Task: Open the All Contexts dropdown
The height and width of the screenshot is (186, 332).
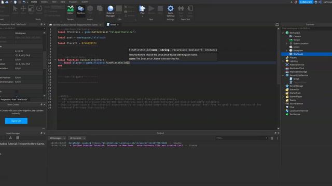Action: [x=77, y=138]
